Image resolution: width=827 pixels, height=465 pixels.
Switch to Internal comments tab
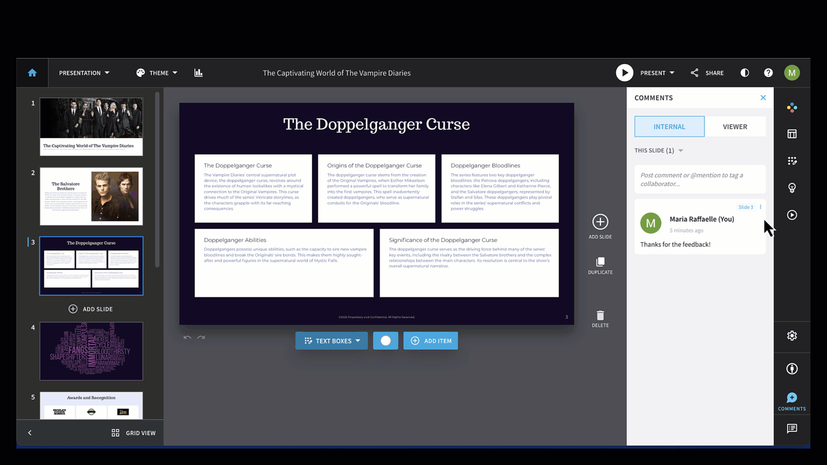tap(669, 127)
